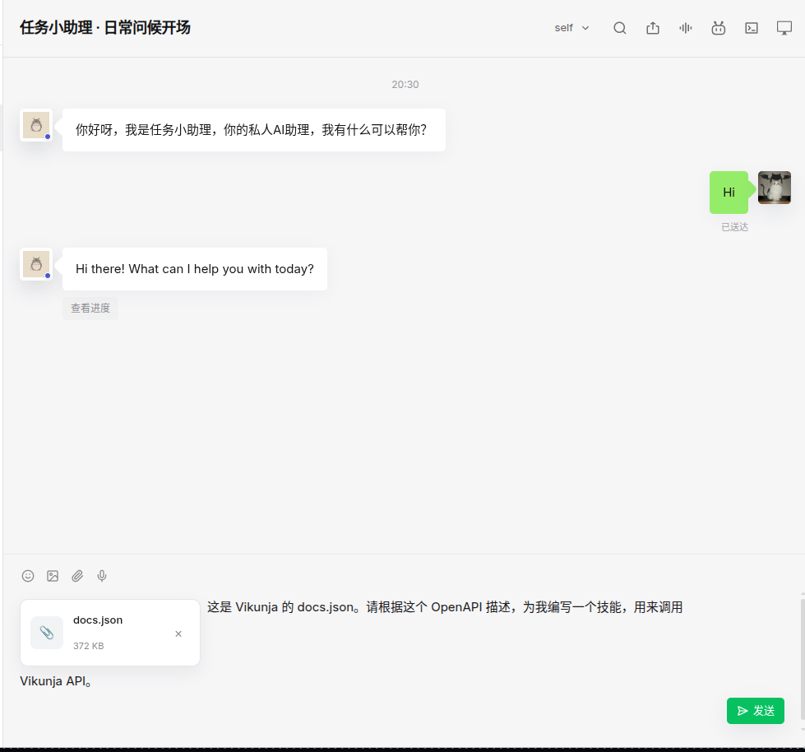805x752 pixels.
Task: Open the terminal console icon in header
Action: click(751, 28)
